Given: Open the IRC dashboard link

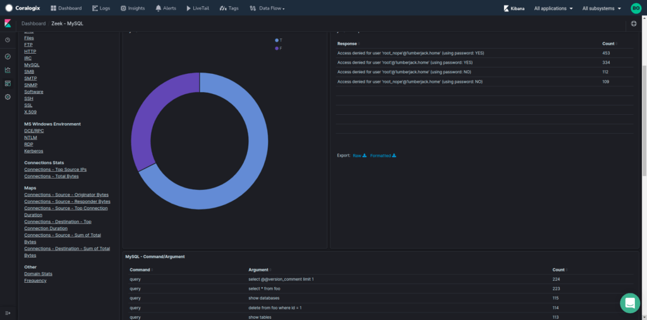Looking at the screenshot, I should click(x=28, y=58).
